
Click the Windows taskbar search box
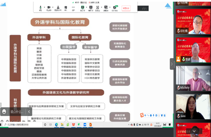pos(23,125)
